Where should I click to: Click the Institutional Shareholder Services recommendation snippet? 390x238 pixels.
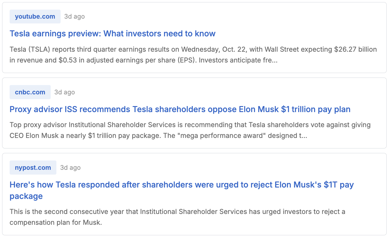190,125
